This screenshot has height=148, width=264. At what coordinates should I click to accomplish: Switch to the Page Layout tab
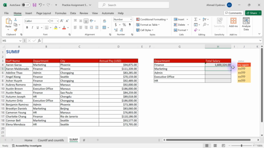coord(44,13)
